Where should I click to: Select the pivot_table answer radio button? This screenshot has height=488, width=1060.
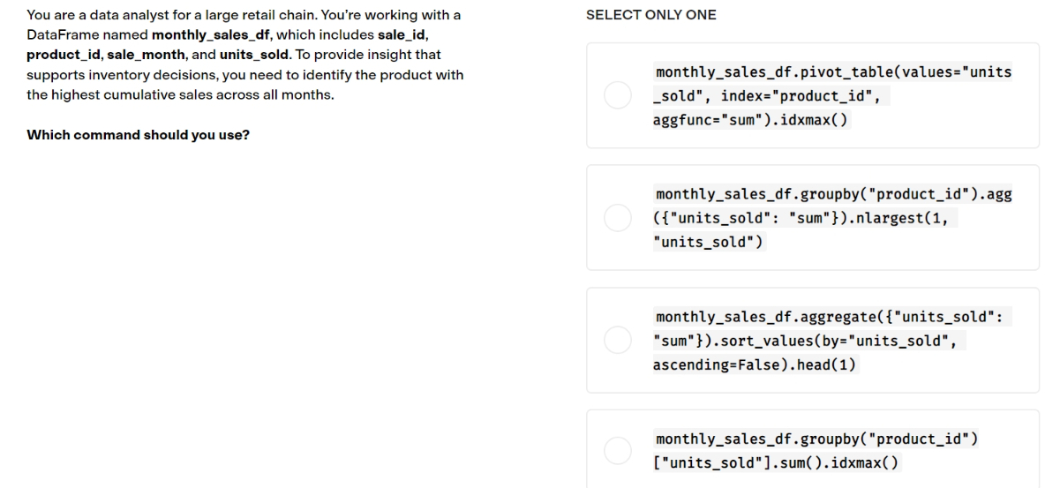(618, 95)
